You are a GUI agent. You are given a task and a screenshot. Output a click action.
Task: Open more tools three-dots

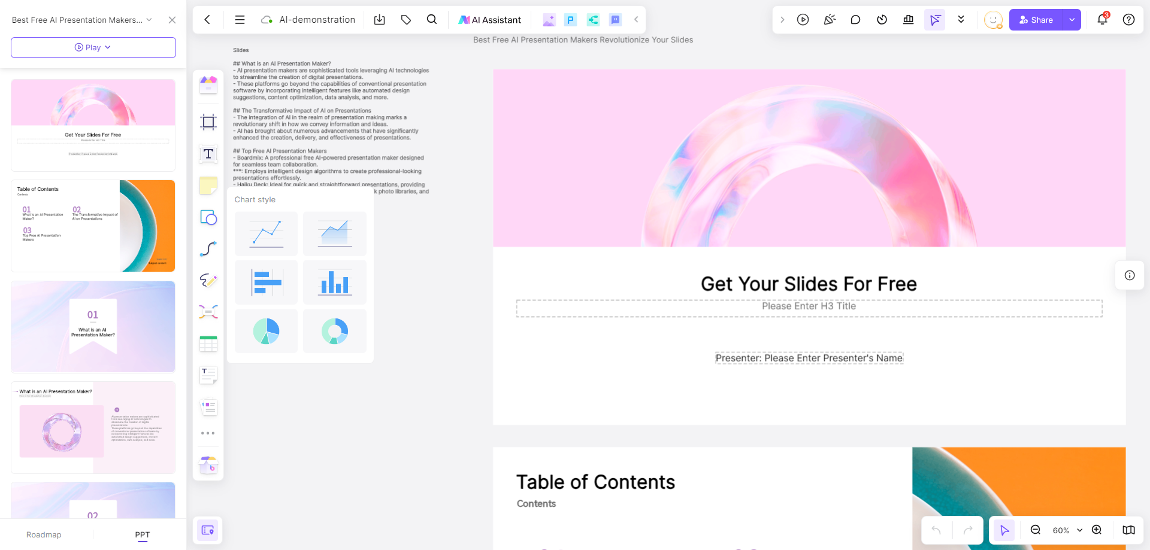point(208,433)
